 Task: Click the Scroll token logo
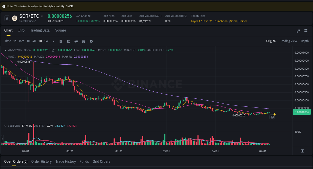(15, 18)
